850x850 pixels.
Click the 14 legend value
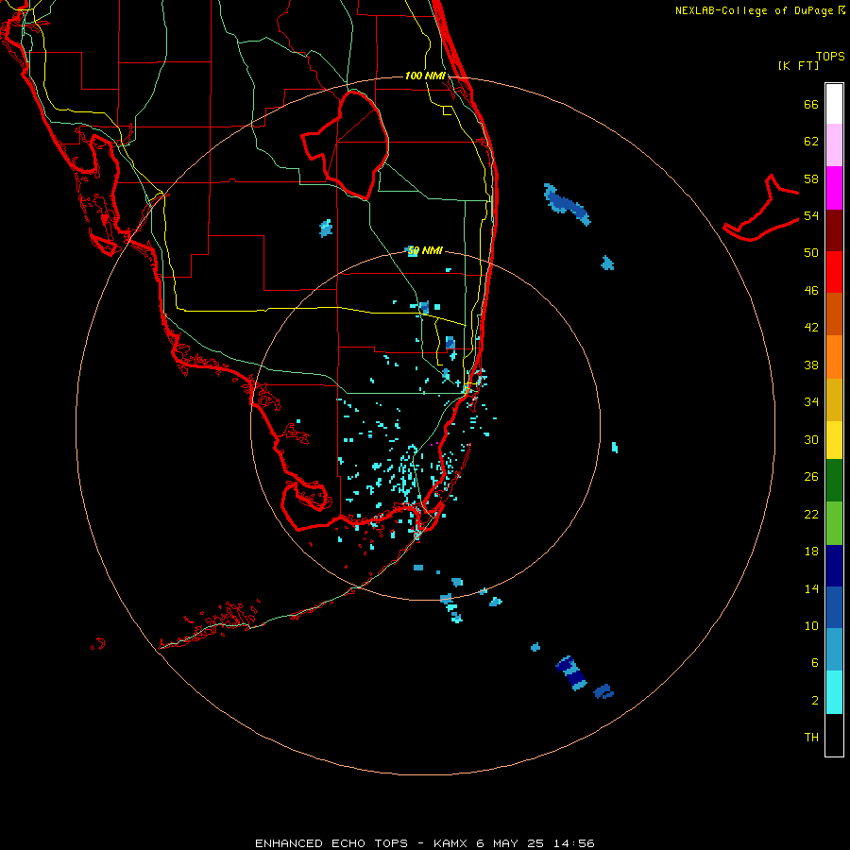pyautogui.click(x=811, y=588)
